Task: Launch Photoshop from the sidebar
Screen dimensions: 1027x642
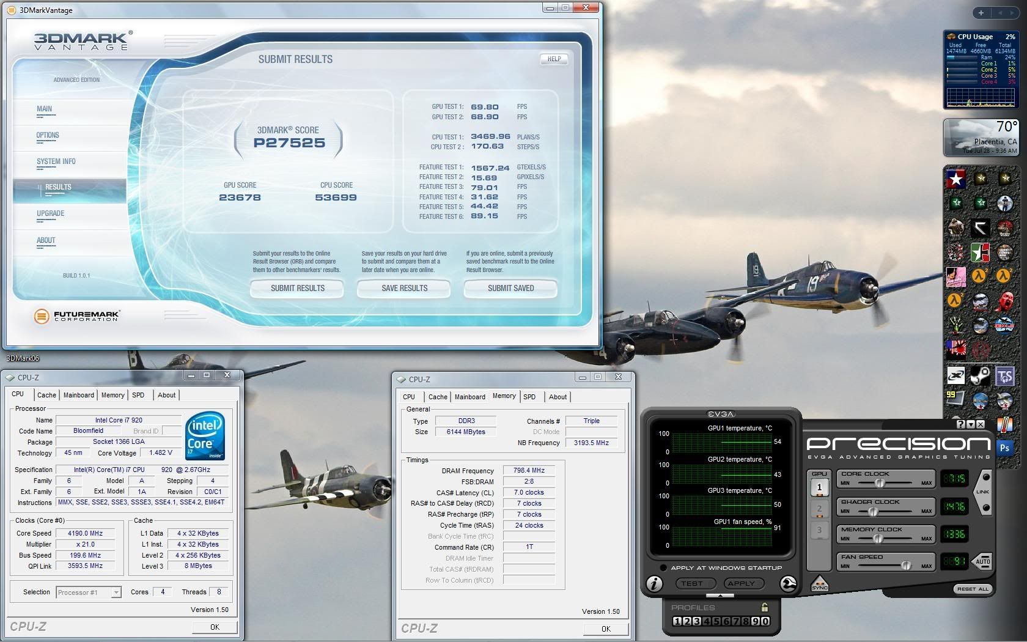Action: click(1004, 448)
